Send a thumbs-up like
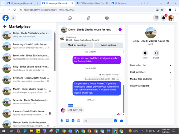The image size is (179, 134). pyautogui.click(x=122, y=121)
